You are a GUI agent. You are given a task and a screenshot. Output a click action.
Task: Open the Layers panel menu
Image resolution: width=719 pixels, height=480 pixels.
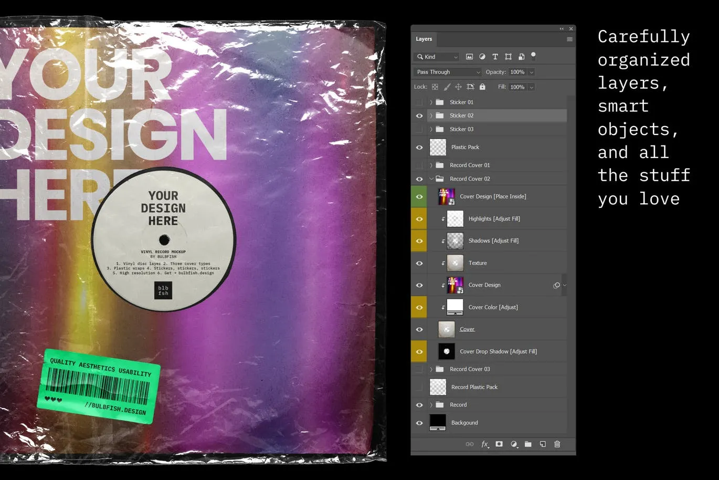pos(569,39)
